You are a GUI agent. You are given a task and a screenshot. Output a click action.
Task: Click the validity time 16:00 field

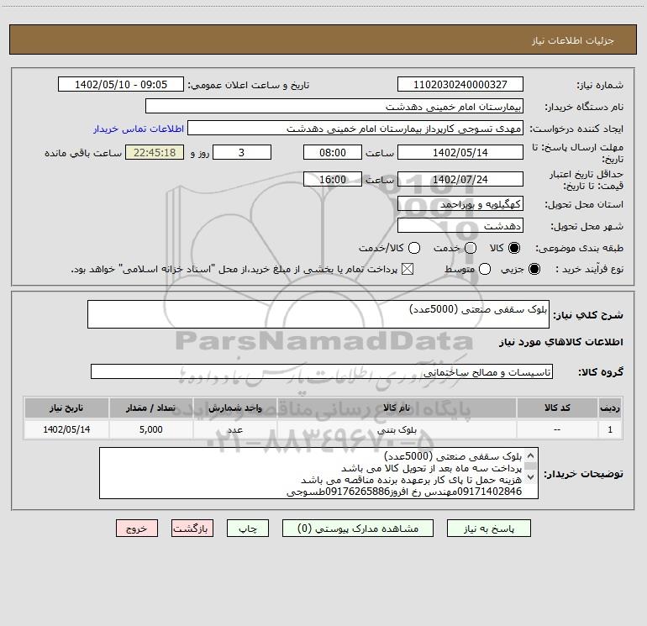point(333,179)
